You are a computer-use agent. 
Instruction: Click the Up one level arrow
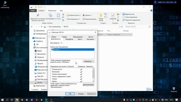42,27
